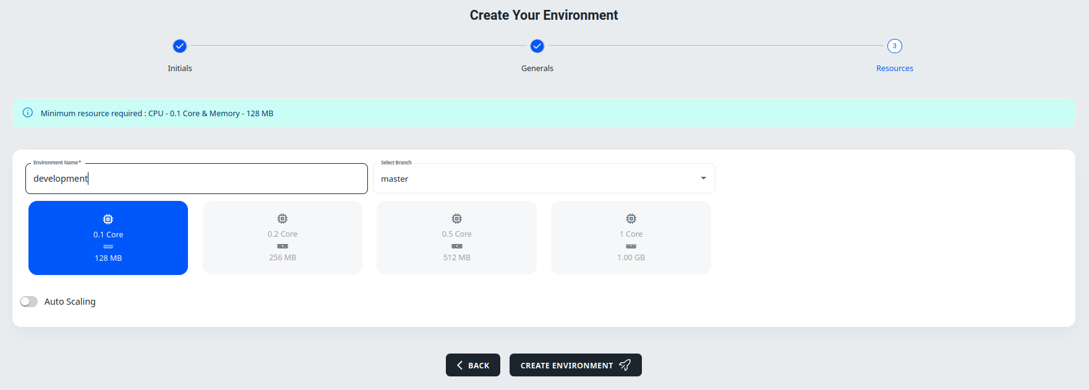Focus the Environment Name input field
The width and height of the screenshot is (1089, 390).
coord(197,179)
